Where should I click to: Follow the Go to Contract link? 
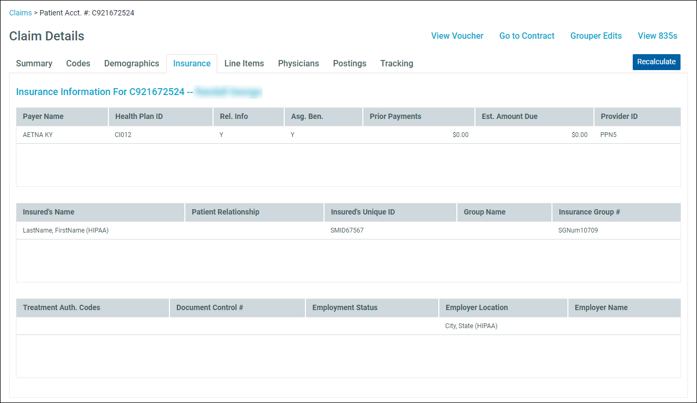click(527, 36)
